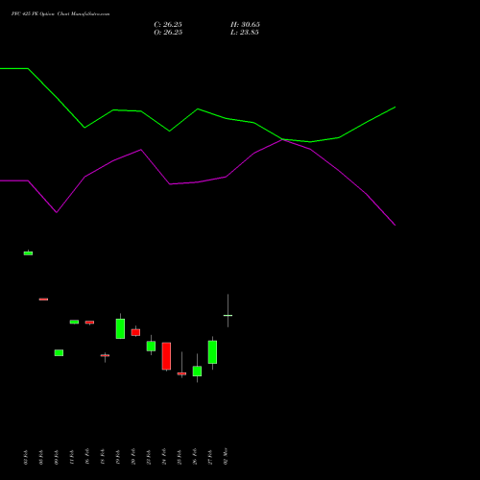
Task: Select the 24 Feb date label on axis
Action: click(164, 457)
